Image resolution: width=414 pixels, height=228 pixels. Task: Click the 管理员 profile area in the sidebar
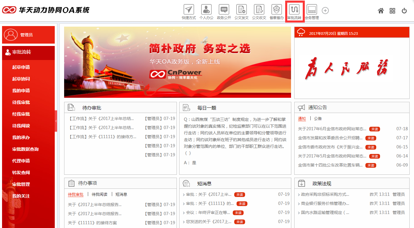point(28,35)
